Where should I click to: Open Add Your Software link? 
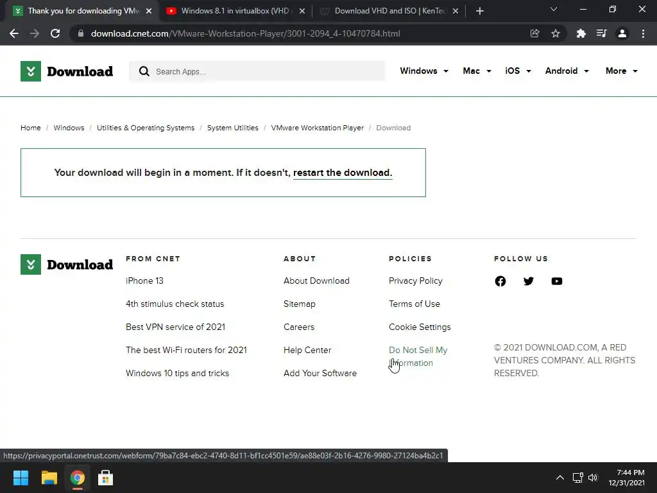point(320,373)
